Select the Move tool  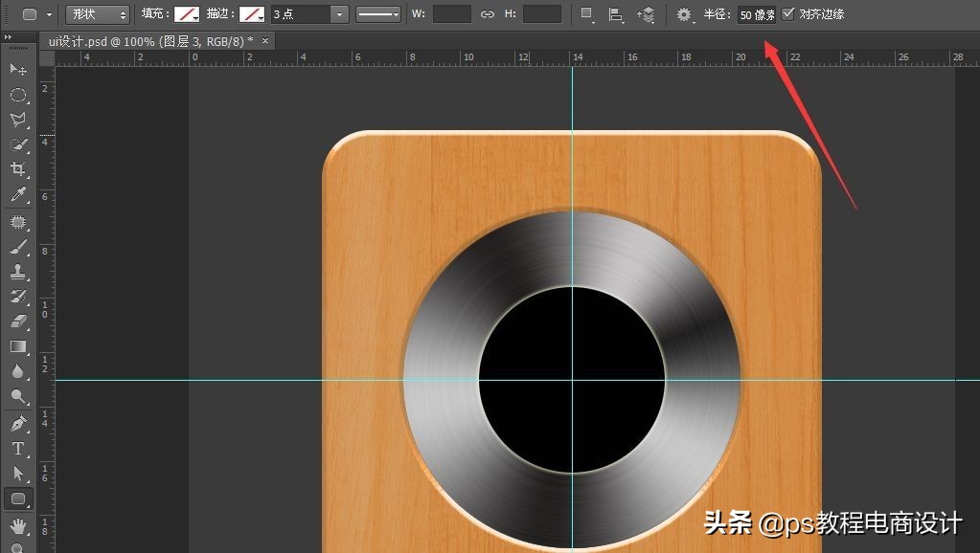pyautogui.click(x=19, y=70)
